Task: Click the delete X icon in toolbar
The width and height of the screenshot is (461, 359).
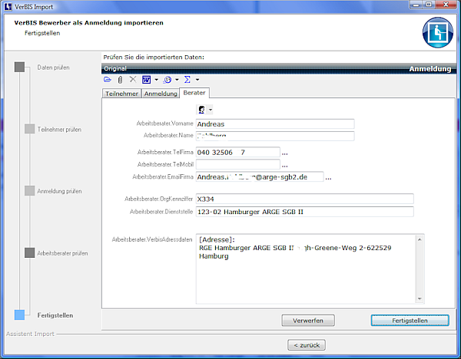Action: point(132,79)
